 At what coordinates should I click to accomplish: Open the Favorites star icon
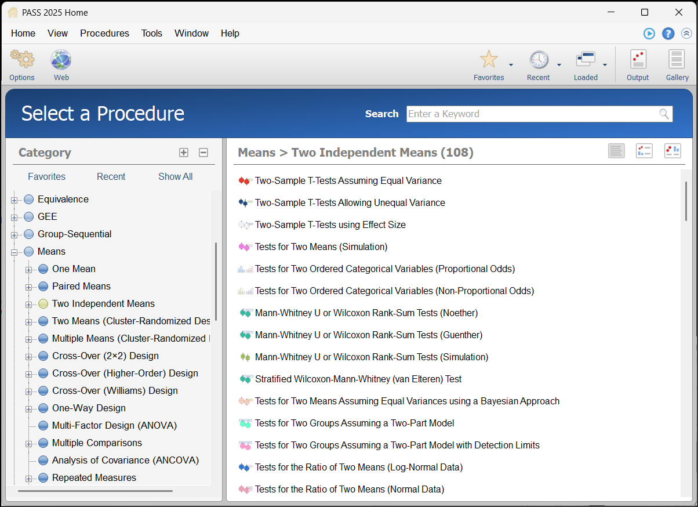(x=488, y=60)
